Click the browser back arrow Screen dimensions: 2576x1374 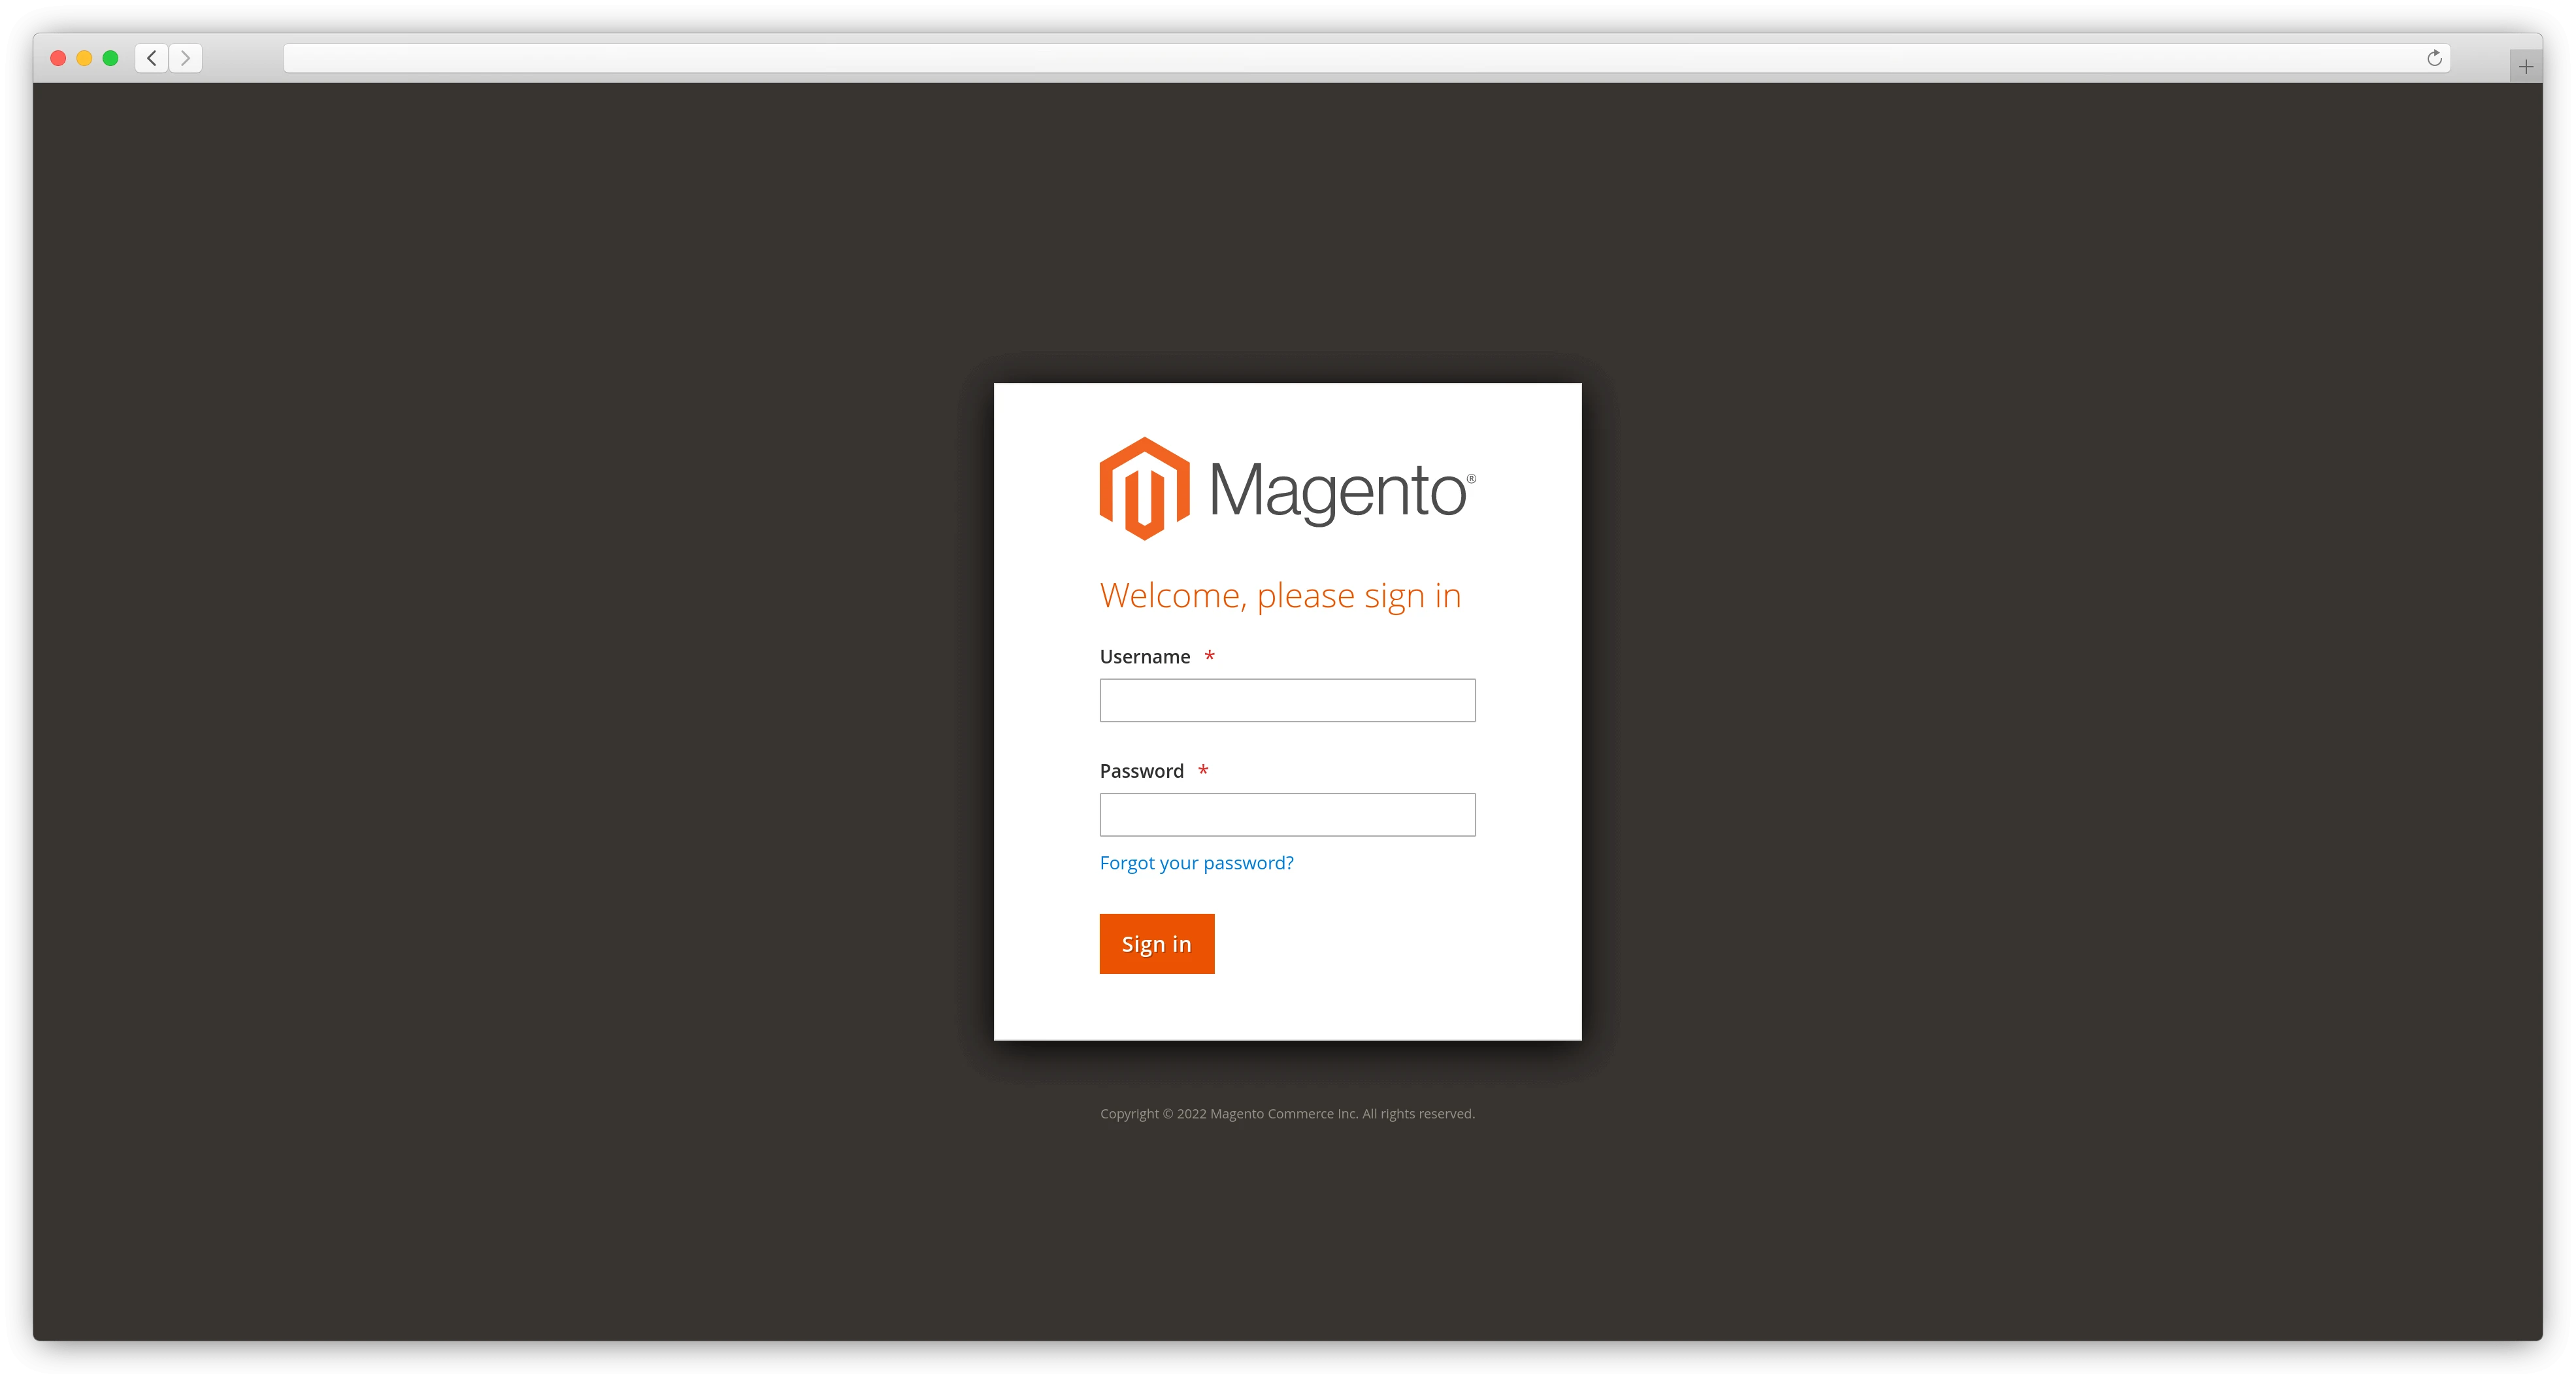pos(151,58)
